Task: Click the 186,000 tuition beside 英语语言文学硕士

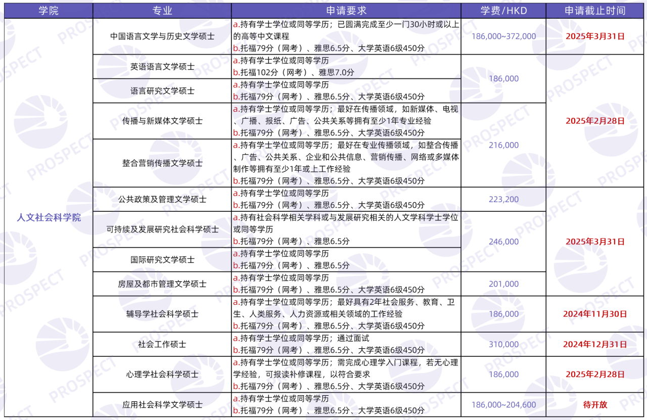Action: [x=503, y=78]
